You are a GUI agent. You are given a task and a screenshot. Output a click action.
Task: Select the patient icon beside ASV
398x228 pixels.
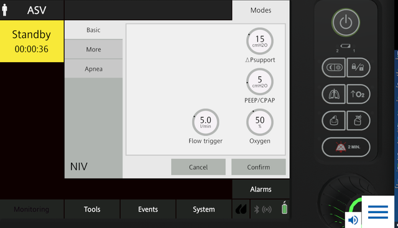pyautogui.click(x=4, y=10)
